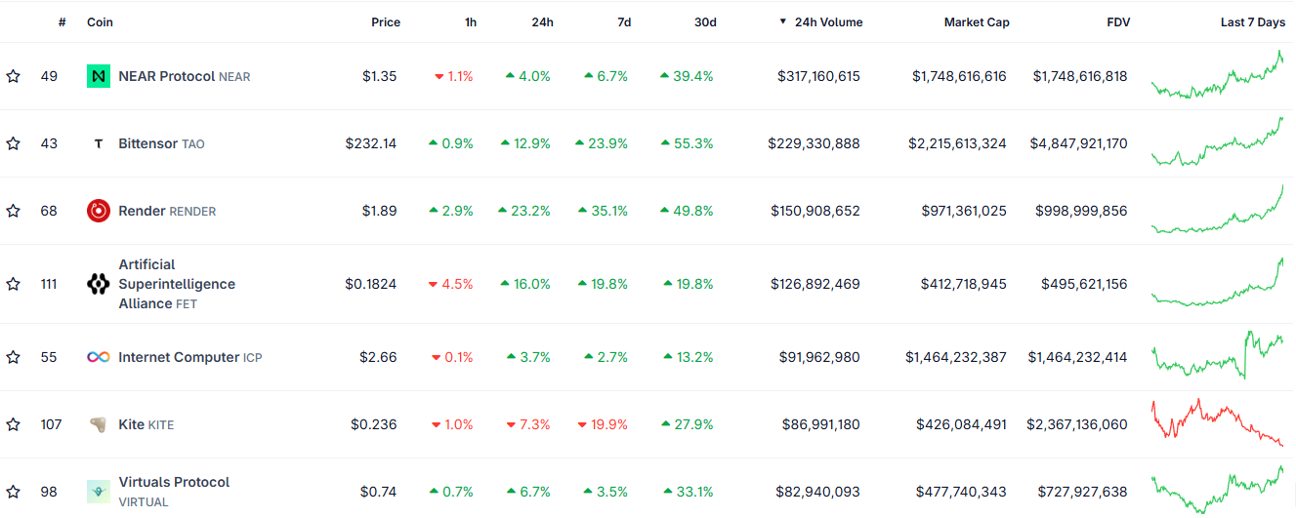The width and height of the screenshot is (1296, 518).
Task: Toggle the star for Bittensor
Action: [14, 143]
